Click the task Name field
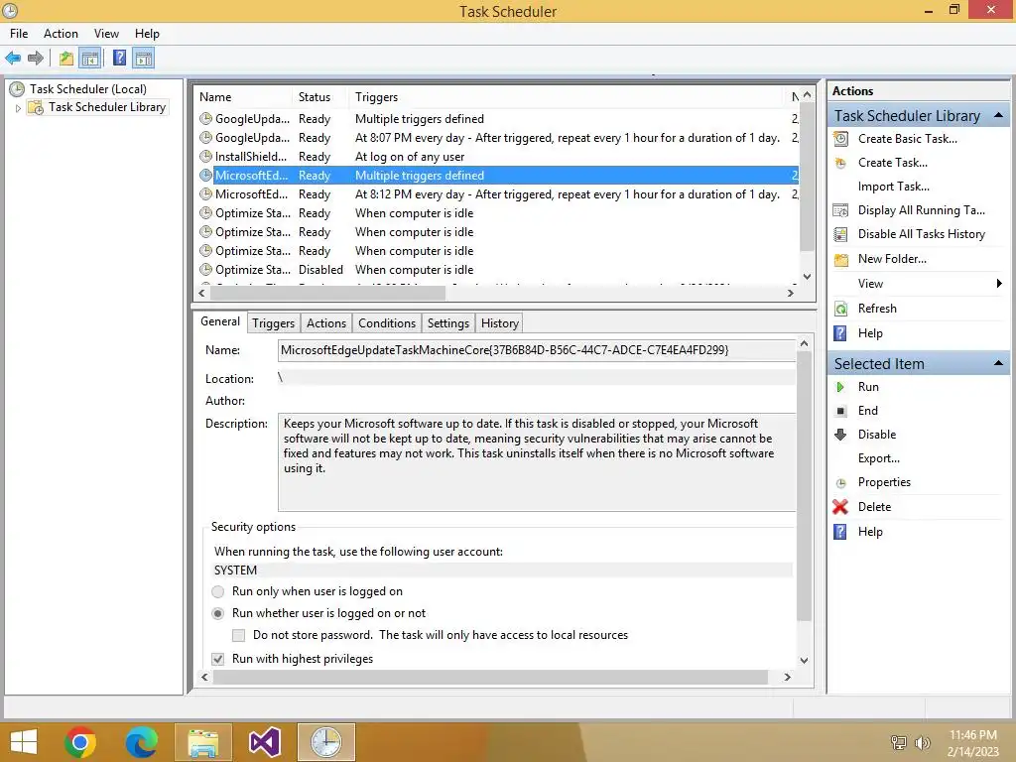This screenshot has width=1016, height=762. [537, 350]
